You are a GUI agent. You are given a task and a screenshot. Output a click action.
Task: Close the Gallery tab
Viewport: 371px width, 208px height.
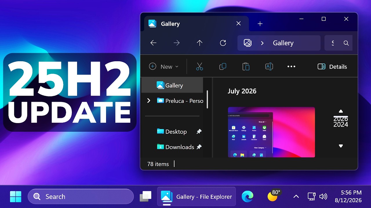239,23
